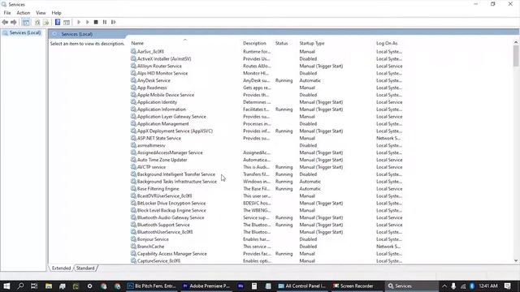The height and width of the screenshot is (292, 520).
Task: Select the Bluetooth Support Service row
Action: click(266, 225)
